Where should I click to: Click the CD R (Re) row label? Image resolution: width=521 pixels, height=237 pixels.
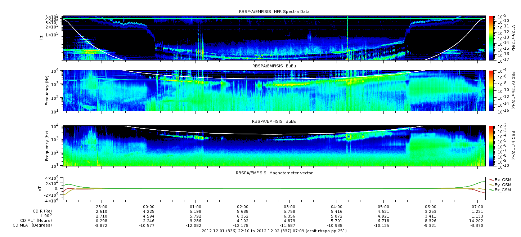[40, 211]
